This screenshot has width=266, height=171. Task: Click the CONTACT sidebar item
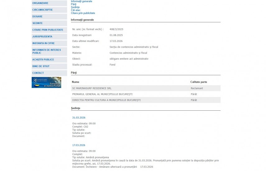(x=38, y=73)
